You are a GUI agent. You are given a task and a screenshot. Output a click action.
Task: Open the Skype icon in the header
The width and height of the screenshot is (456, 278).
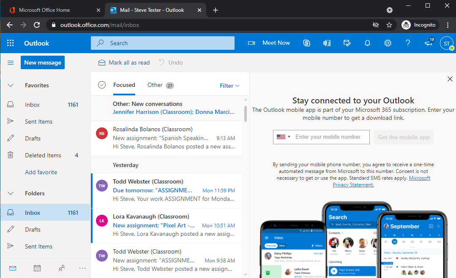[306, 43]
